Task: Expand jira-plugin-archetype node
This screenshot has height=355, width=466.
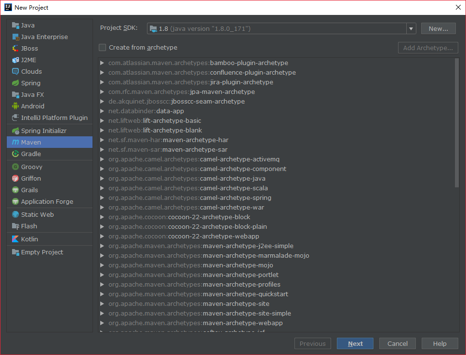Action: pos(102,82)
